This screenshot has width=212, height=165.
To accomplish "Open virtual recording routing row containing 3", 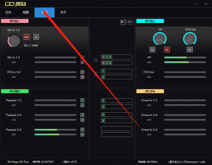I will (117, 115).
